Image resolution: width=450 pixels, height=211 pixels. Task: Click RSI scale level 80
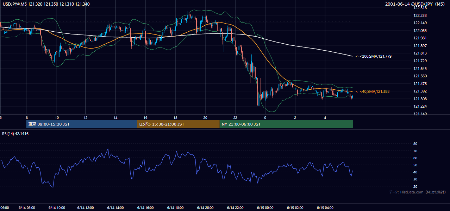(415, 144)
